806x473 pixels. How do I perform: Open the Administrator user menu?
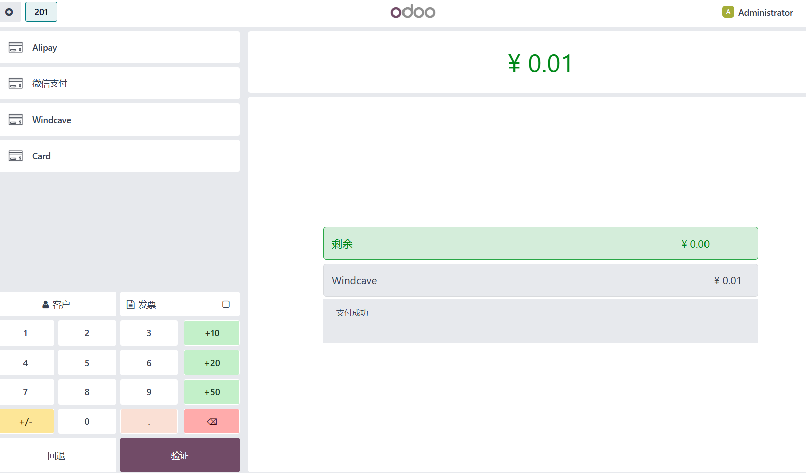[758, 12]
